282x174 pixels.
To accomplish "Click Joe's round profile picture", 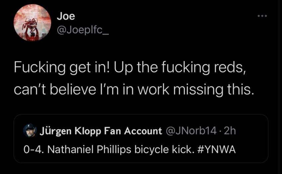I will coord(32,23).
